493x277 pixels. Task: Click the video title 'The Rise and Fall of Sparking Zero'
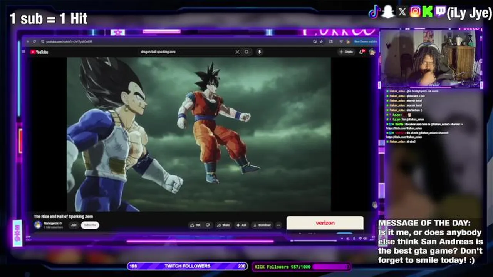63,217
